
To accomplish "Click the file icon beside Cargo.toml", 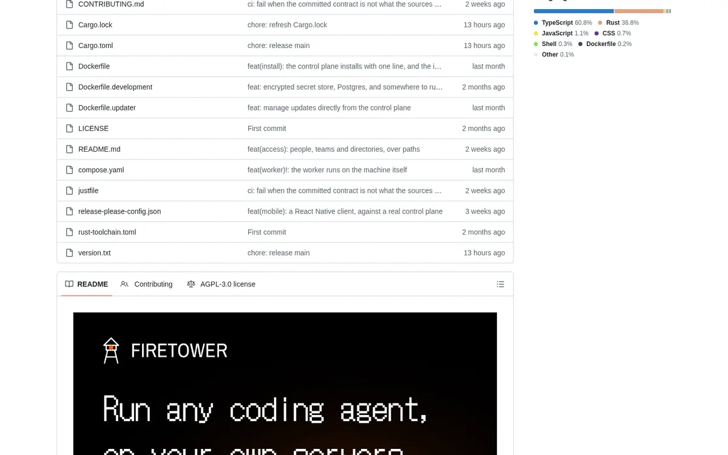I will 70,45.
